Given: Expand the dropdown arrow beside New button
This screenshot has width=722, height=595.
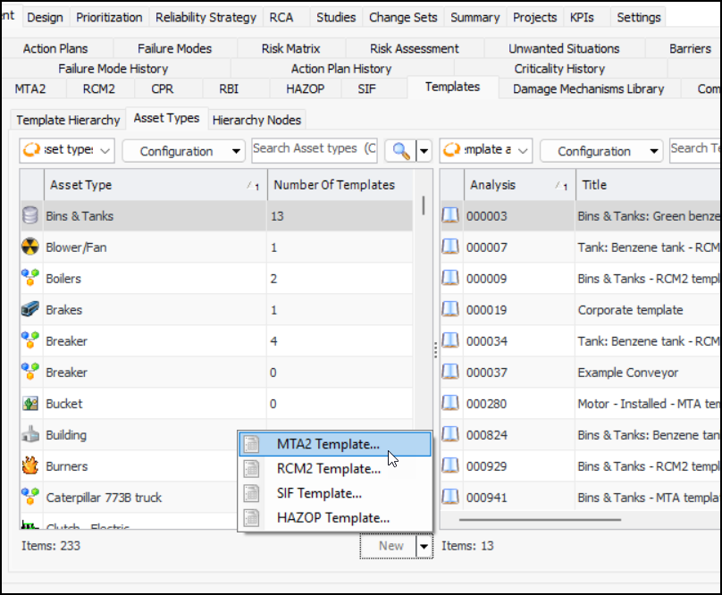Looking at the screenshot, I should click(424, 546).
